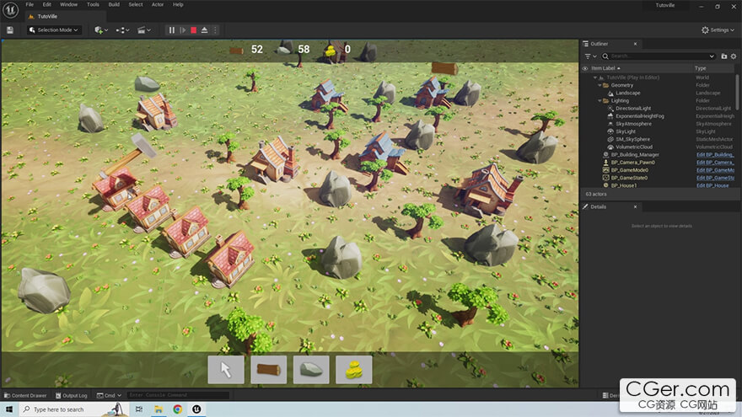
Task: Select the Outliner panel tab
Action: pos(600,44)
